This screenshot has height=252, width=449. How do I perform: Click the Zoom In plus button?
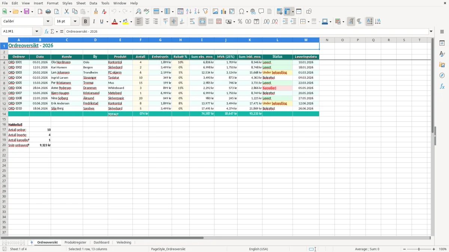point(434,249)
